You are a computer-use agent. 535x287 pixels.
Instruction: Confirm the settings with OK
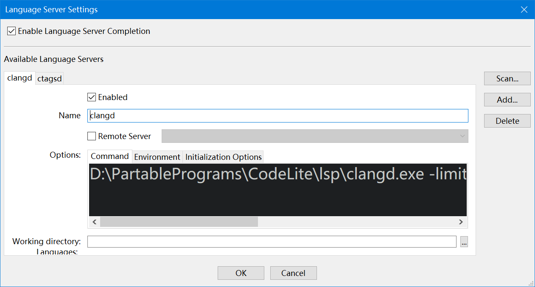[241, 273]
